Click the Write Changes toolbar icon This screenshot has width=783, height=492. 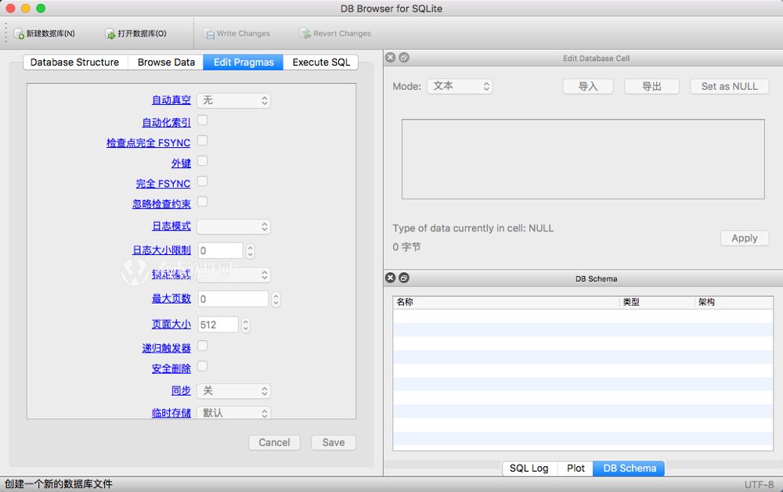pyautogui.click(x=210, y=33)
